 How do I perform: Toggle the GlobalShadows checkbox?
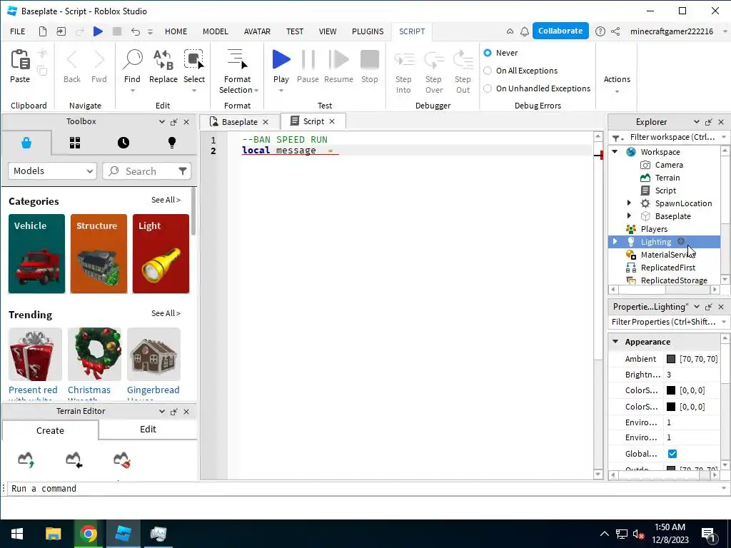672,453
